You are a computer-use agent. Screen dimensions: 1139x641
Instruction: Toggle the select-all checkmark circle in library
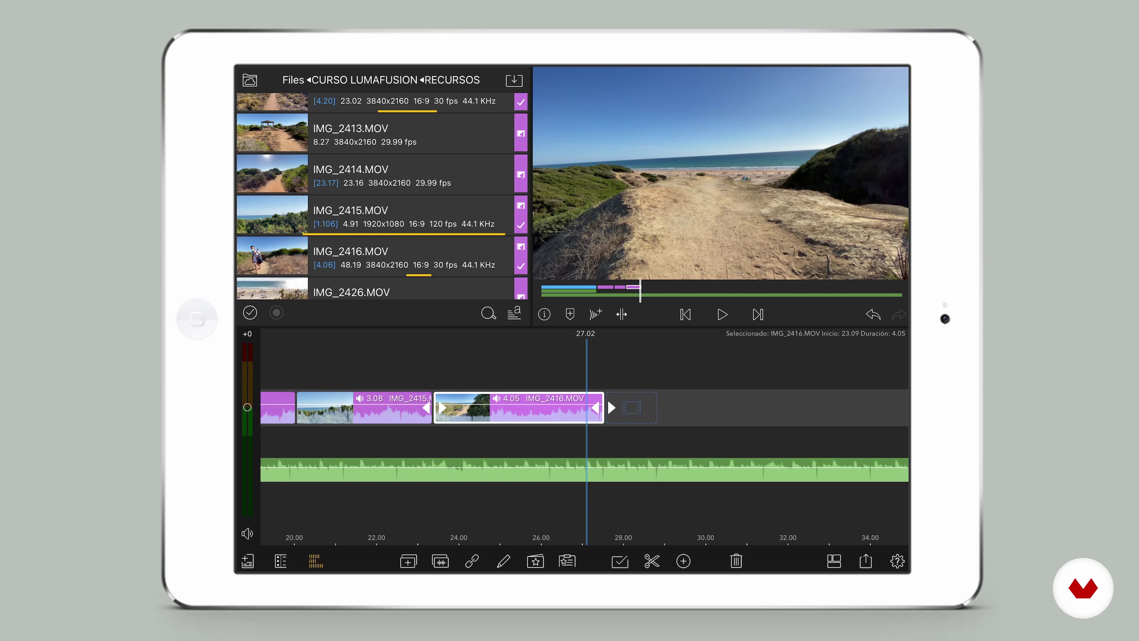[250, 313]
